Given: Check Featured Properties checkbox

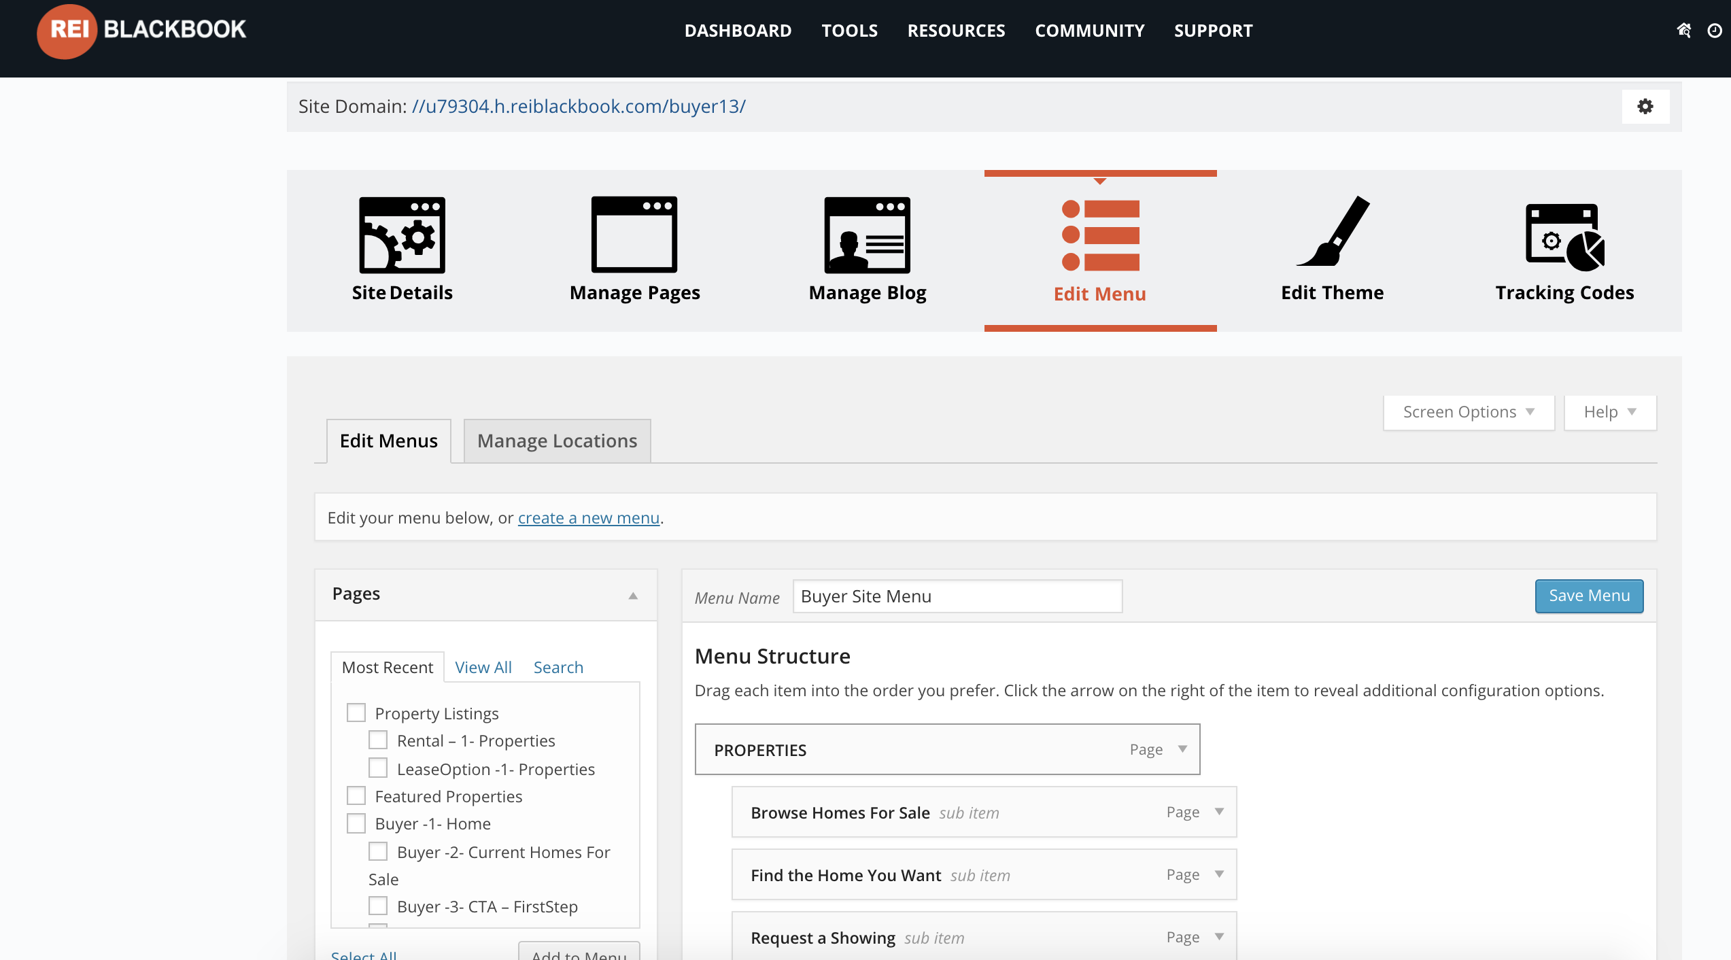Looking at the screenshot, I should click(x=356, y=795).
